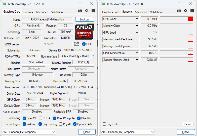Open hamburger menu in left GPU-Z window
Image resolution: width=197 pixels, height=136 pixels.
point(93,11)
